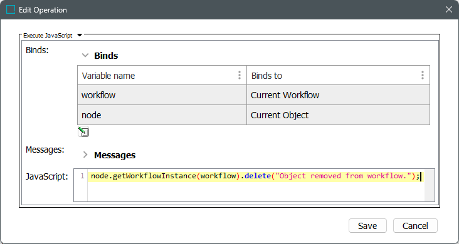The width and height of the screenshot is (459, 244).
Task: Save the operation
Action: (367, 226)
